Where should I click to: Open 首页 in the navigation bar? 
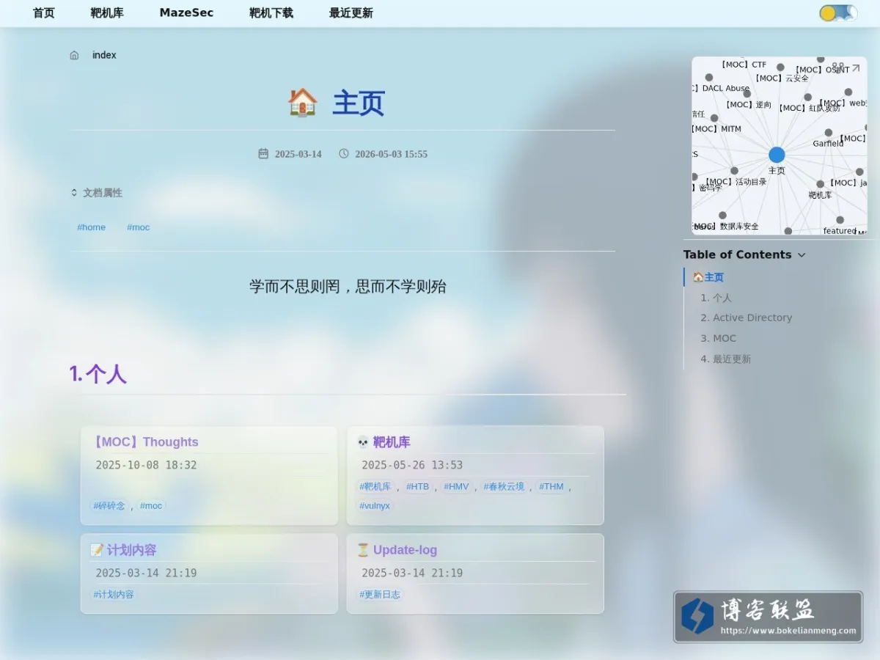pyautogui.click(x=44, y=13)
